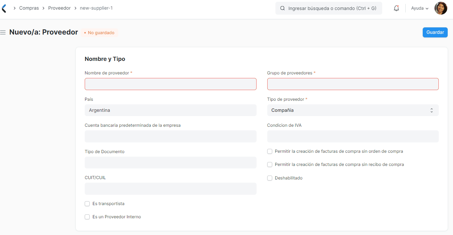Image resolution: width=453 pixels, height=235 pixels.
Task: Click the Tipo de Documento field
Action: 170,163
